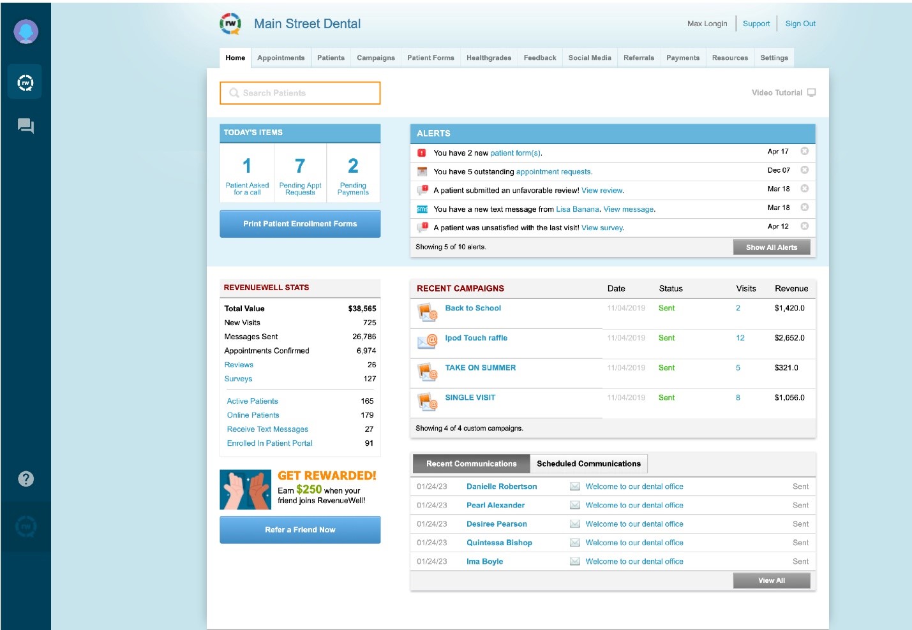This screenshot has height=630, width=912.
Task: Switch to Scheduled Communications tab
Action: pos(588,464)
